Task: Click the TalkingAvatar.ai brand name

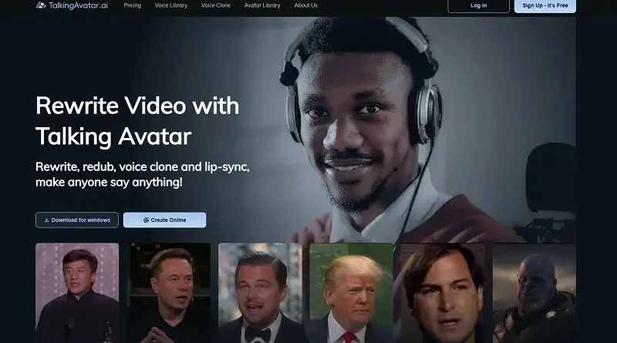Action: [79, 5]
